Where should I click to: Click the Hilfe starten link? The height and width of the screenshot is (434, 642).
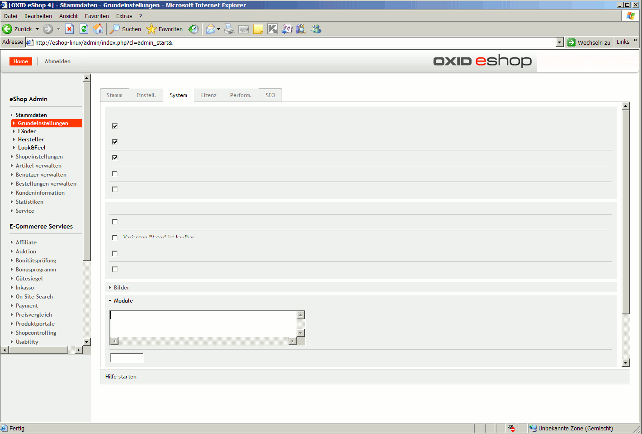point(121,377)
